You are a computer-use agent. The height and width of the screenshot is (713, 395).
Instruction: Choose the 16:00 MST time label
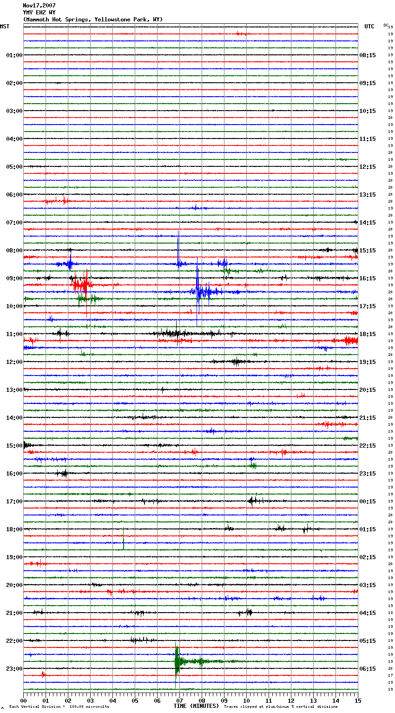pos(14,474)
